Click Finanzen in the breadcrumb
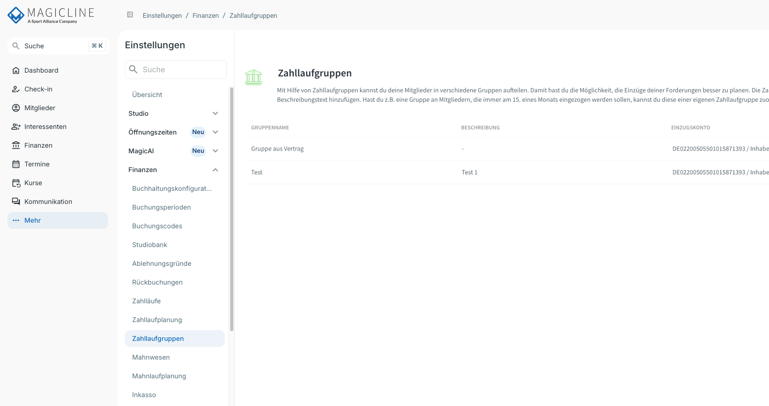The width and height of the screenshot is (769, 406). (x=206, y=15)
